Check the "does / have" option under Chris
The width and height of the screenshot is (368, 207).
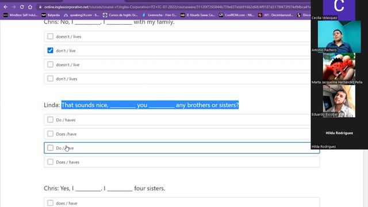[50, 203]
